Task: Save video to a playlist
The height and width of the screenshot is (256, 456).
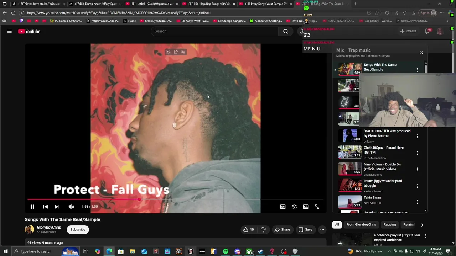Action: click(306, 230)
